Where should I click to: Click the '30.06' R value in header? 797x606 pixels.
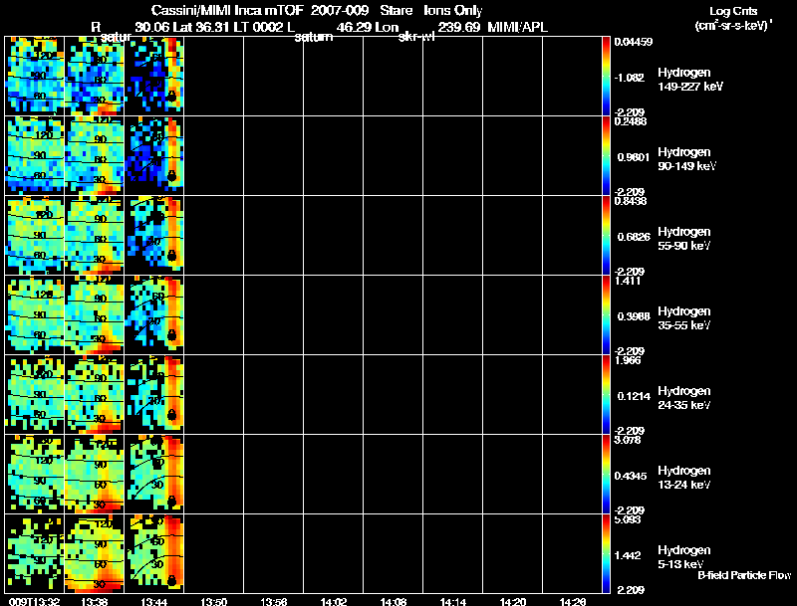click(x=152, y=27)
